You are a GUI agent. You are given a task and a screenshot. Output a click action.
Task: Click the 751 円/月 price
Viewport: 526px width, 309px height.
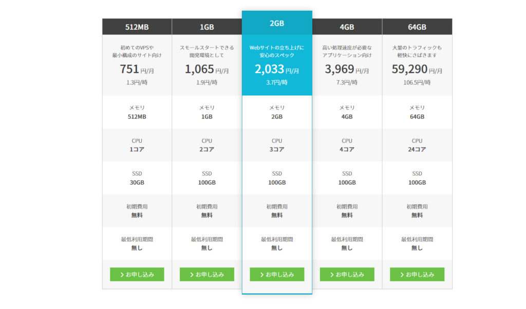point(137,69)
